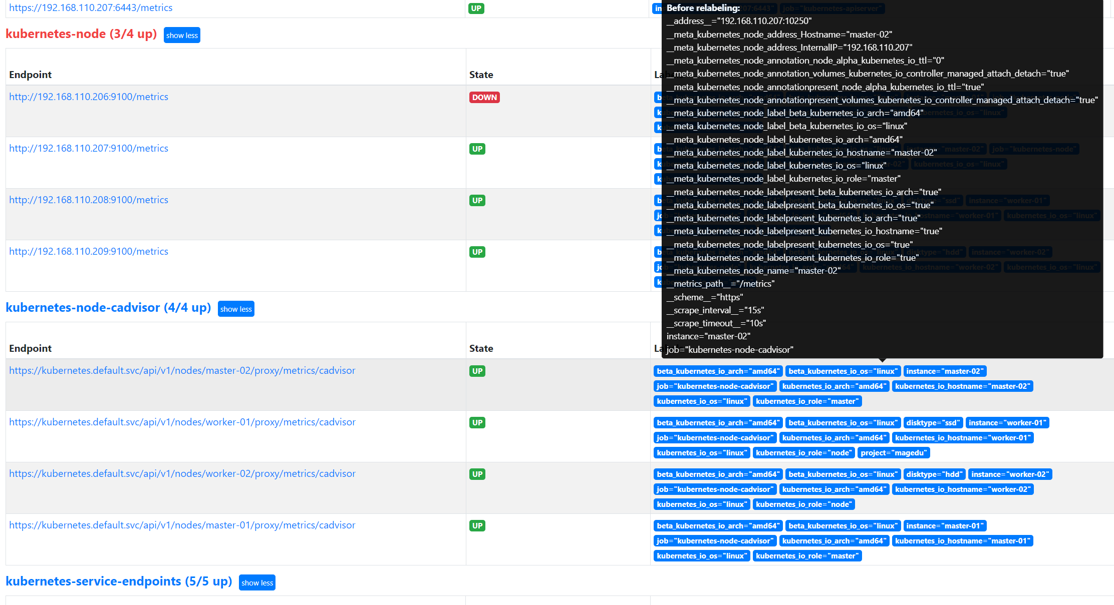Open the worker-01 cadvisor proxy metrics link
1114x605 pixels.
[x=182, y=422]
